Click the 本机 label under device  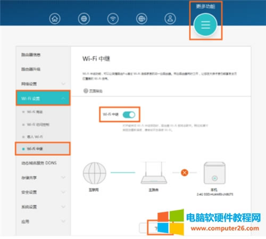(x=214, y=190)
